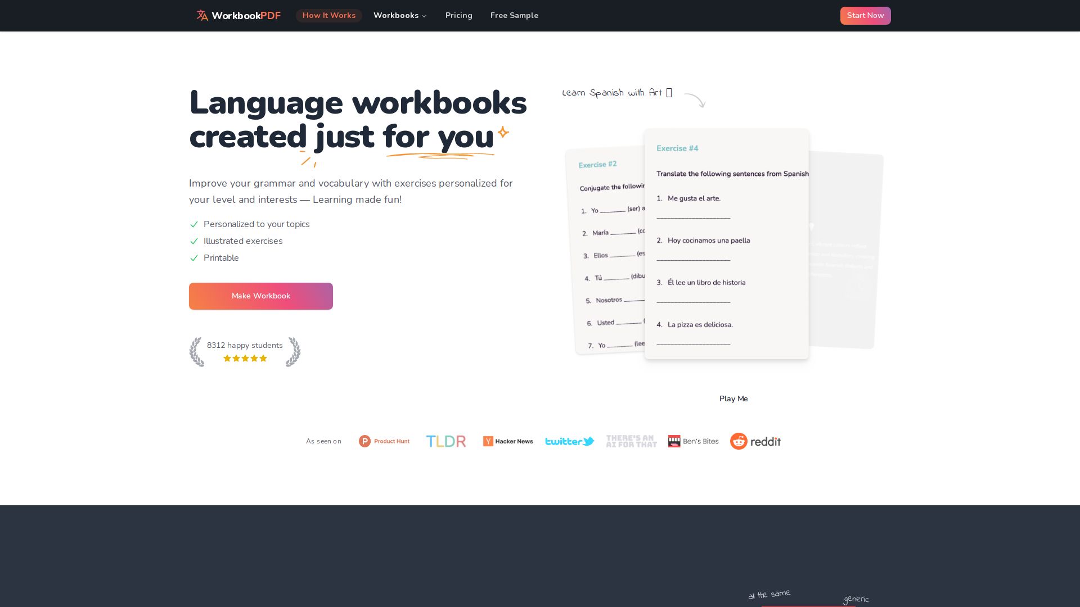Click the Start Now button
The width and height of the screenshot is (1080, 607).
click(x=865, y=15)
